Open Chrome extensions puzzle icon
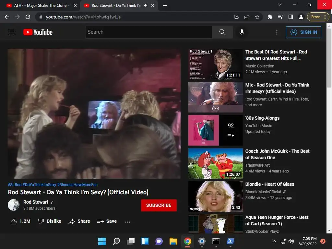The image size is (332, 249). pos(270,17)
